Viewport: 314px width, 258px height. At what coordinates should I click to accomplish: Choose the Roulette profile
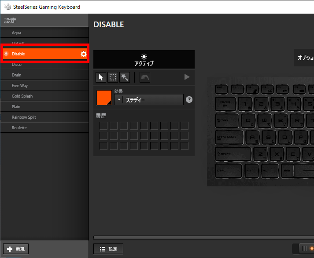coord(44,128)
